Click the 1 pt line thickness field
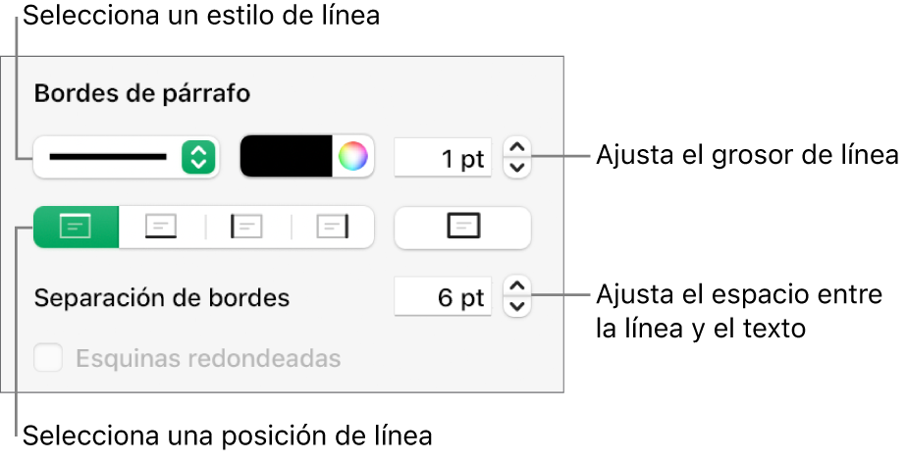906x462 pixels. tap(443, 157)
